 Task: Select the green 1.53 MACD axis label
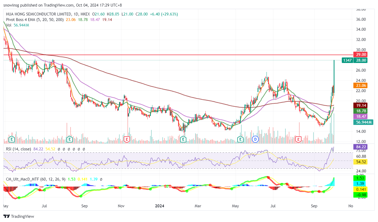point(360,178)
